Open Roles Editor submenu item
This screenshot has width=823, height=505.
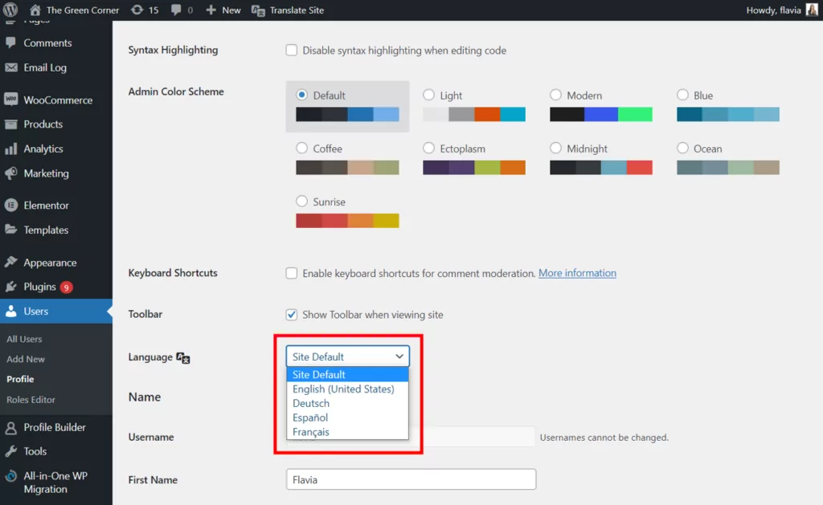(31, 400)
